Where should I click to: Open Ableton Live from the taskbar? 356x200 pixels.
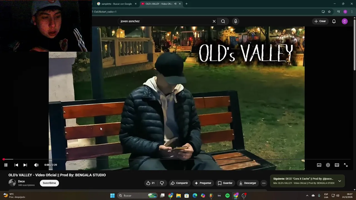[219, 196]
